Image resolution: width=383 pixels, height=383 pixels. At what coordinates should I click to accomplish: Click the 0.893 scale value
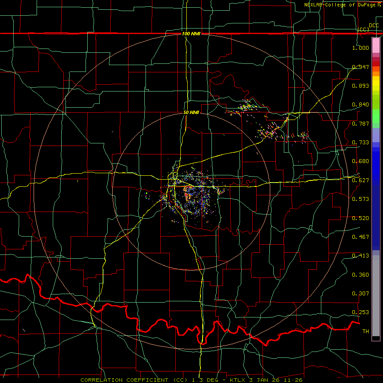coord(360,86)
